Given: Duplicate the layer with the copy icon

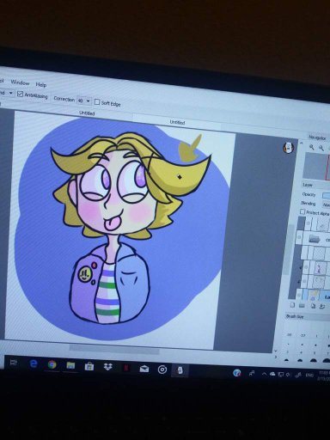Looking at the screenshot, I should (x=313, y=306).
